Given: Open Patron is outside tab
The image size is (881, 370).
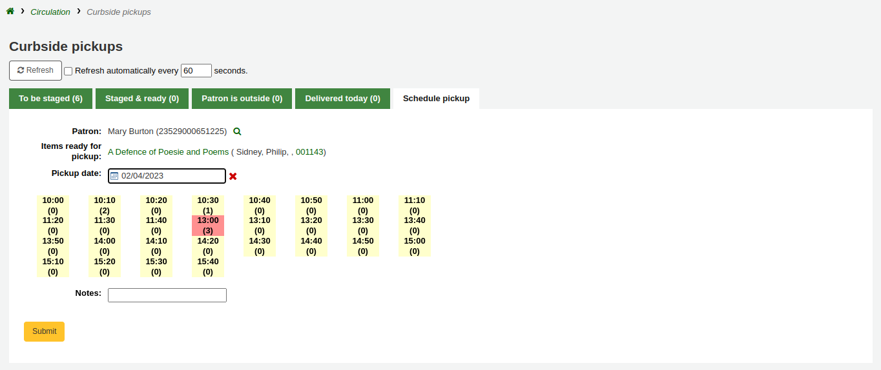Looking at the screenshot, I should pos(242,99).
